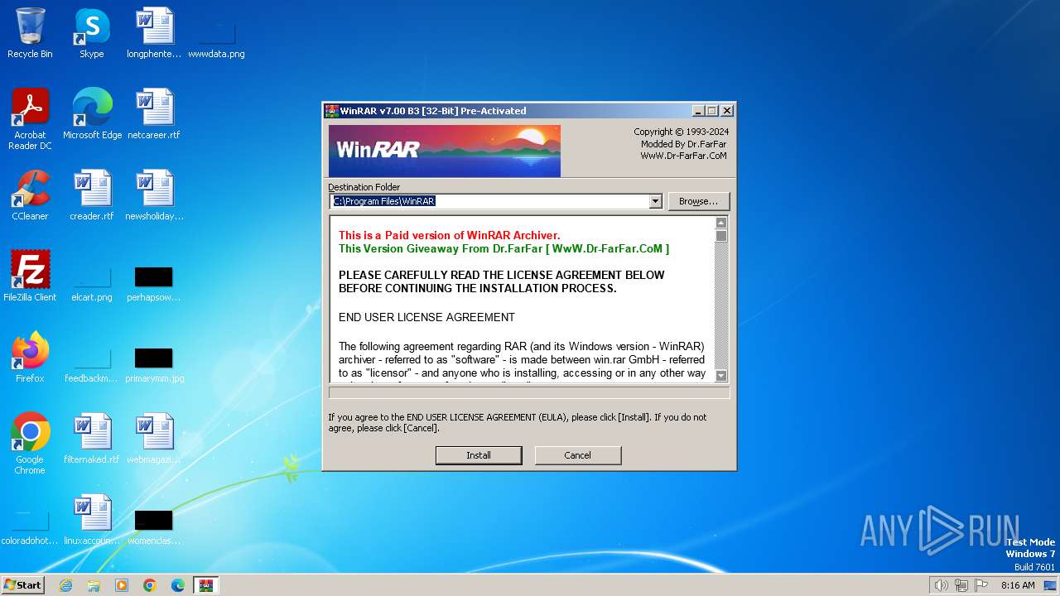Click the volume tray icon
The height and width of the screenshot is (596, 1060).
[x=941, y=585]
